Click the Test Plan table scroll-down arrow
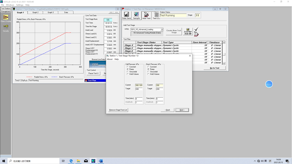 pos(224,63)
